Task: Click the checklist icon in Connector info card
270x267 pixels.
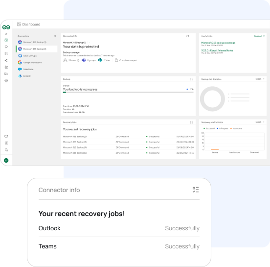Action: pos(196,190)
